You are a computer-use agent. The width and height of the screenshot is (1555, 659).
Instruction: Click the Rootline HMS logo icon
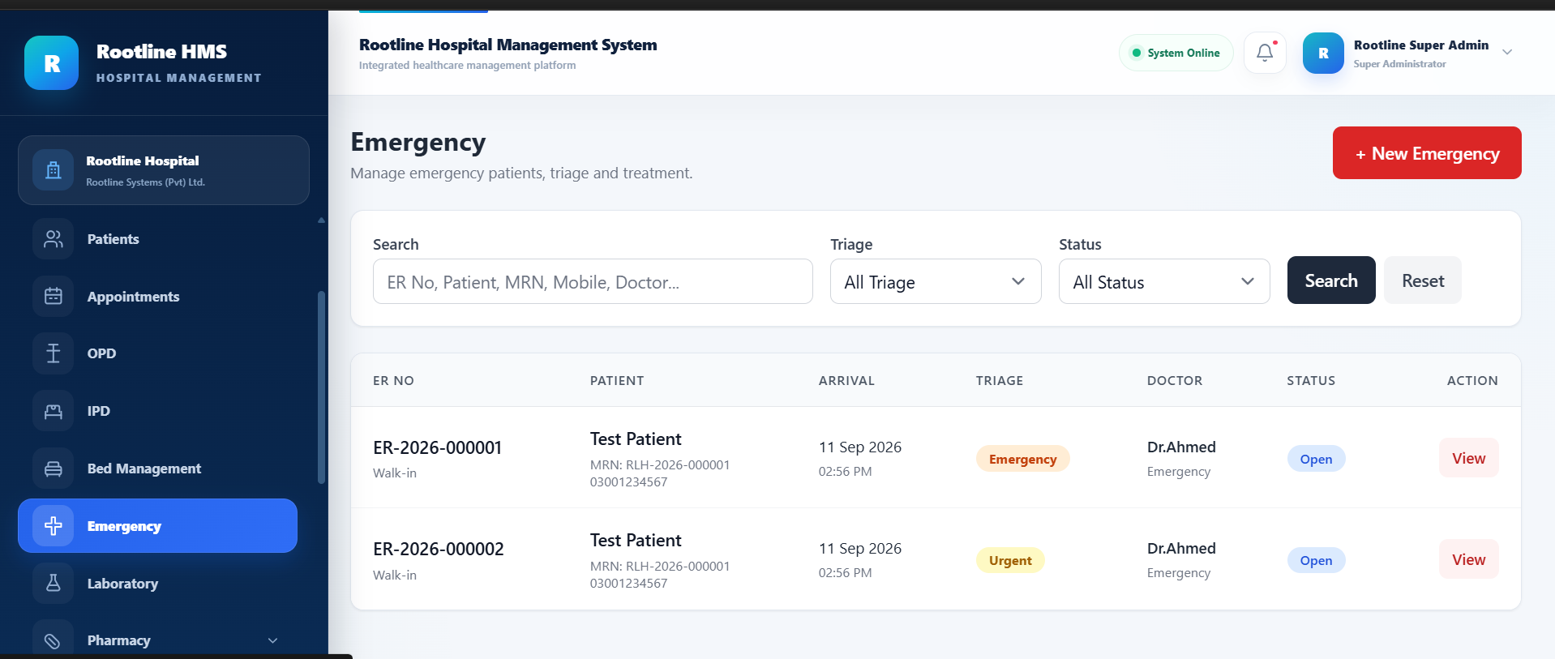tap(51, 63)
